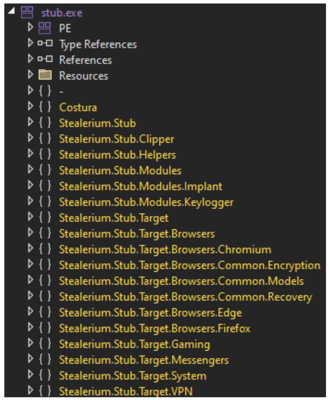Expand the Stealerium.Stub.Modules.Keylogger namespace

click(x=31, y=202)
